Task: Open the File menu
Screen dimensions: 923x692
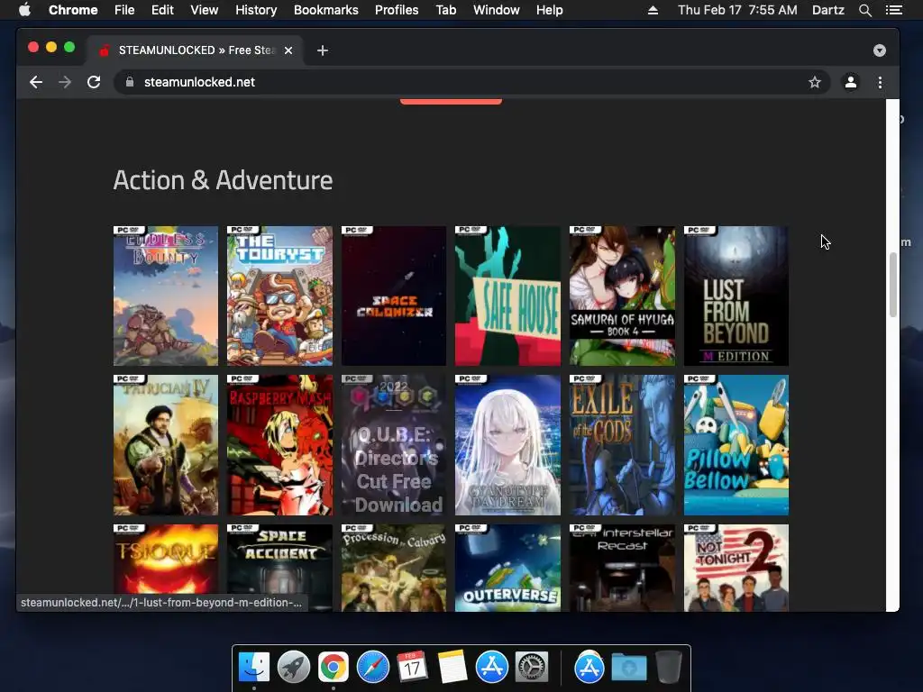Action: (124, 10)
